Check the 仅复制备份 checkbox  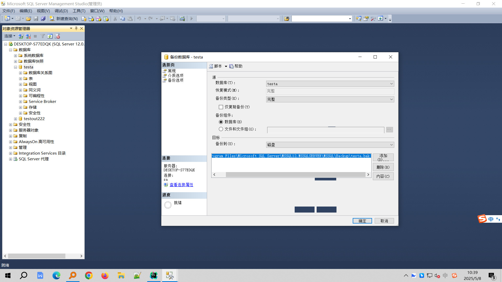tap(221, 107)
